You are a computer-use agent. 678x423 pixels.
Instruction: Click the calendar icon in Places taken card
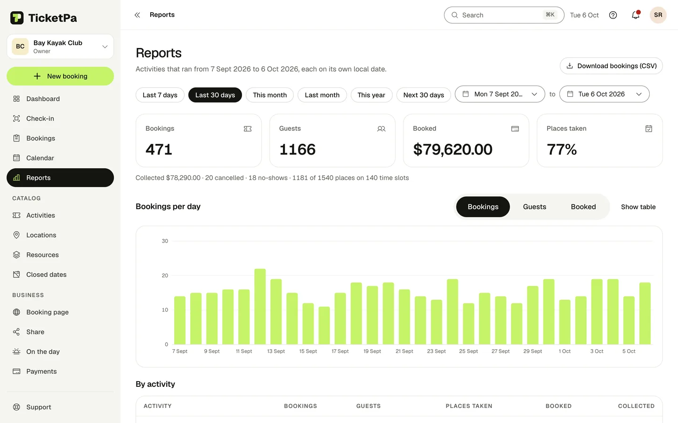pos(649,129)
